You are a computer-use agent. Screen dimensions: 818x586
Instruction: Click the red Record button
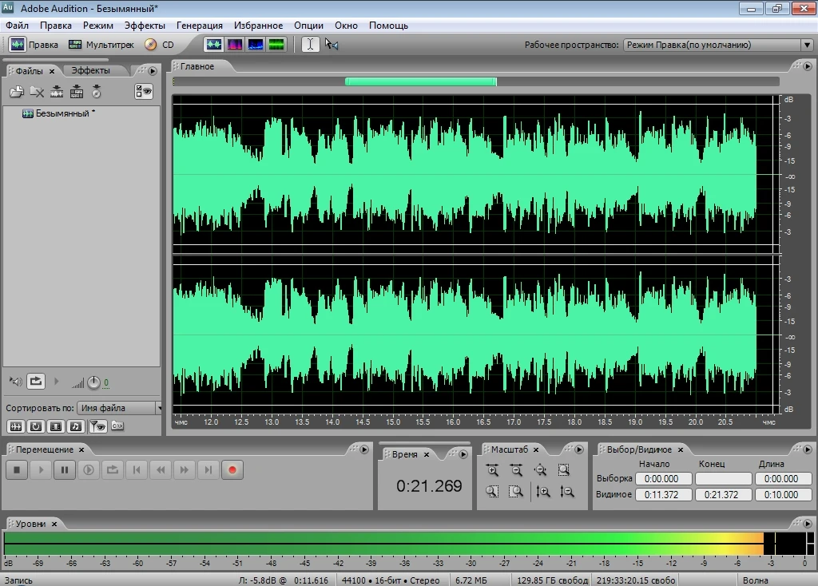pos(232,470)
